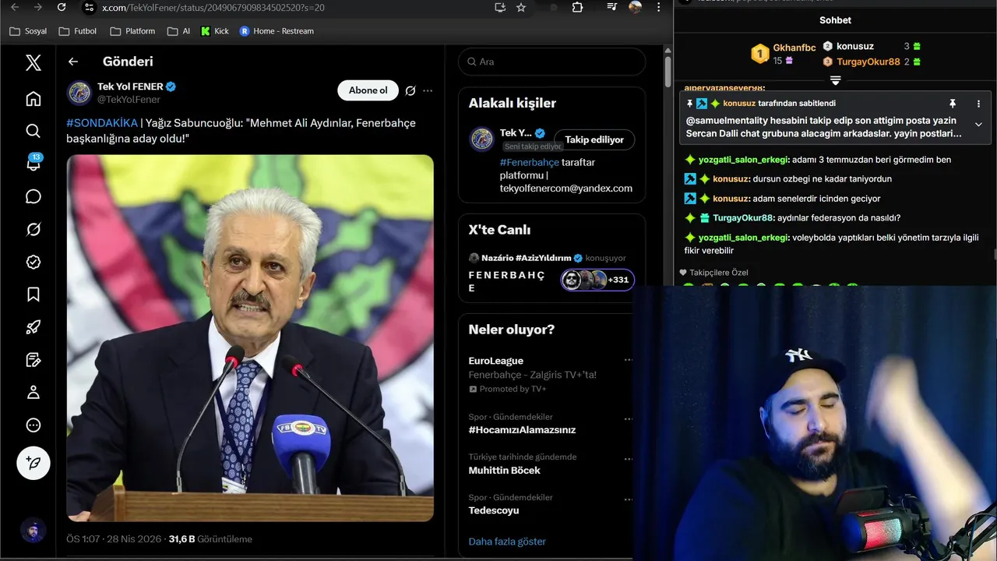
Task: Open the Sosyal bookmarks folder
Action: (x=28, y=31)
